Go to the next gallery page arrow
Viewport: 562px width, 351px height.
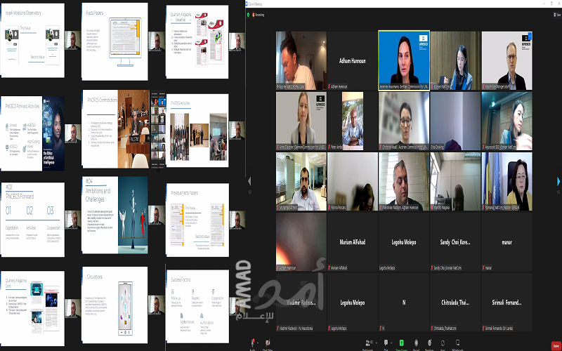(x=558, y=181)
